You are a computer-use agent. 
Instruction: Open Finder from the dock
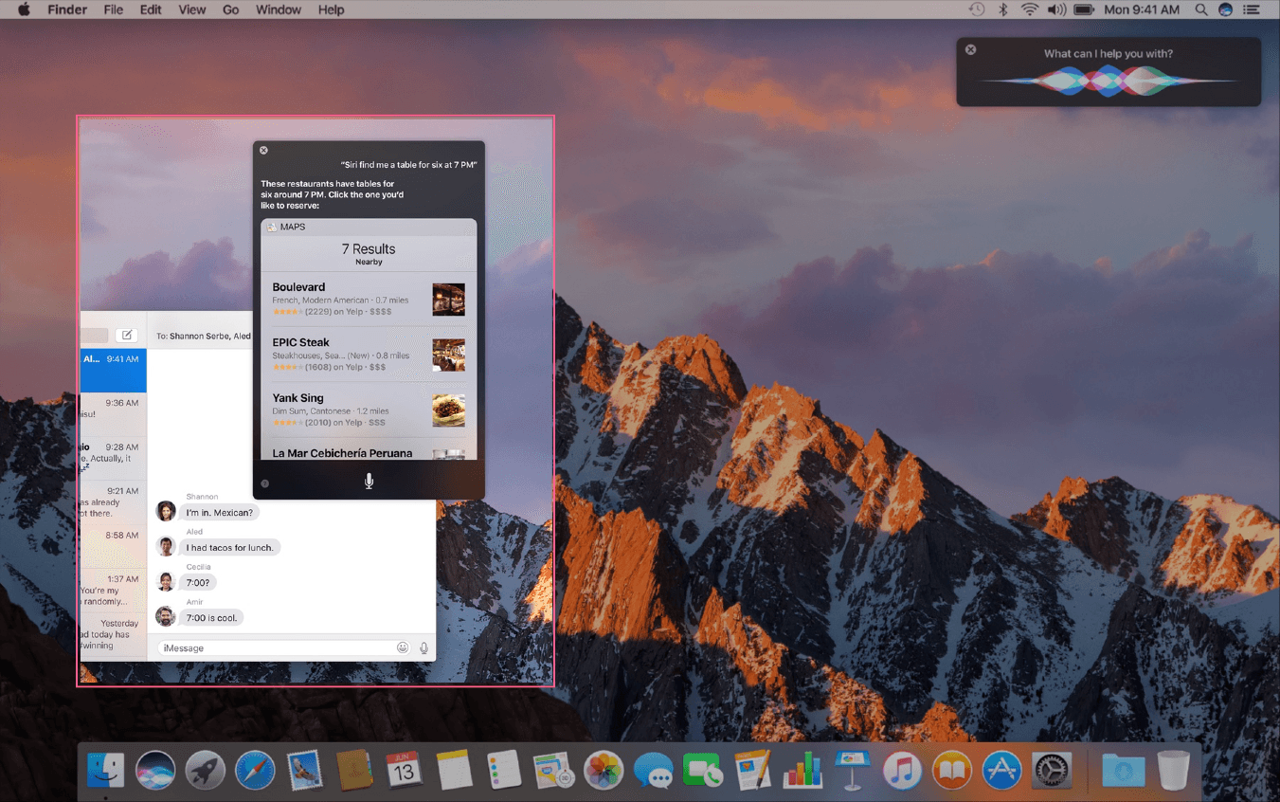(x=106, y=770)
